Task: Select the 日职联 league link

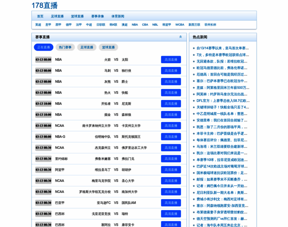Action: [x=101, y=25]
